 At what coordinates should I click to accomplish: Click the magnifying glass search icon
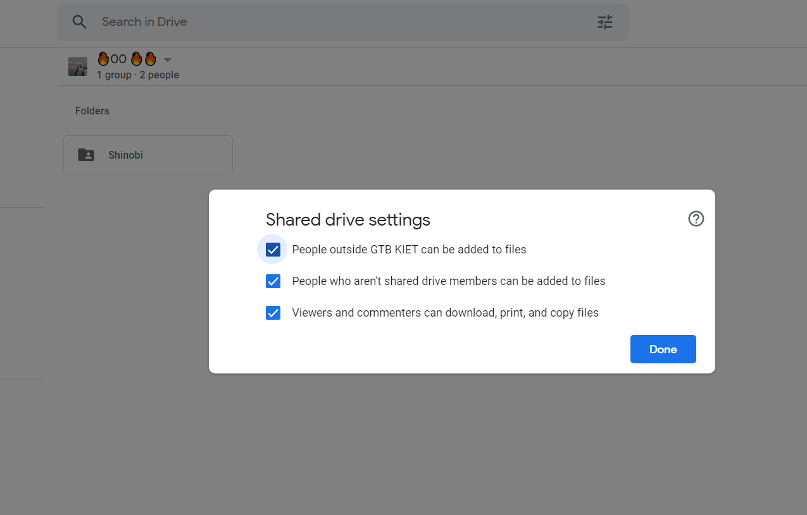click(x=79, y=22)
